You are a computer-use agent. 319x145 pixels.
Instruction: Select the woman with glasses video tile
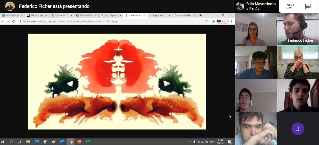coord(256,29)
